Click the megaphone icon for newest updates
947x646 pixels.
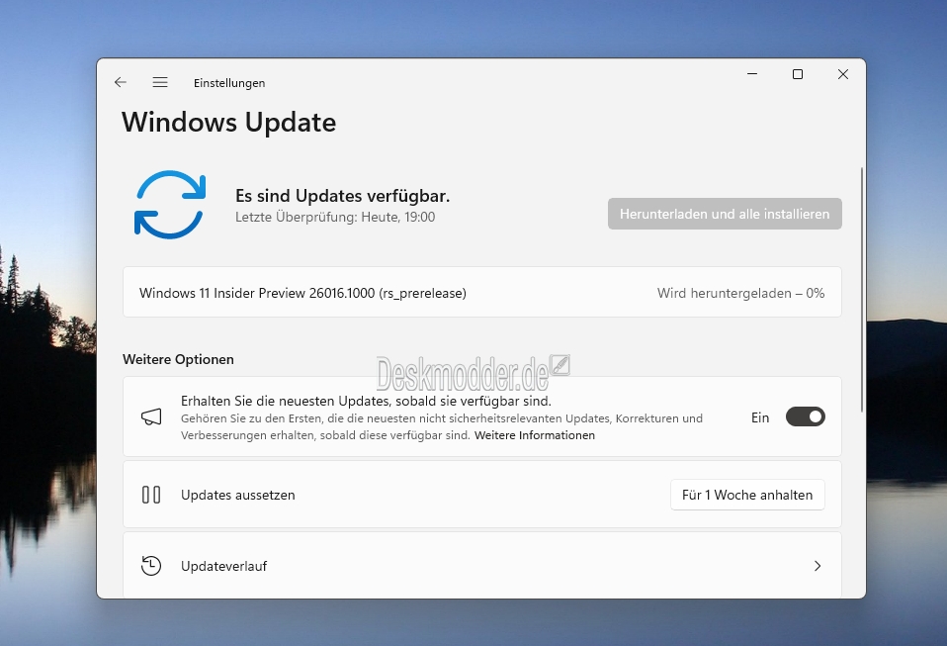[x=151, y=416]
